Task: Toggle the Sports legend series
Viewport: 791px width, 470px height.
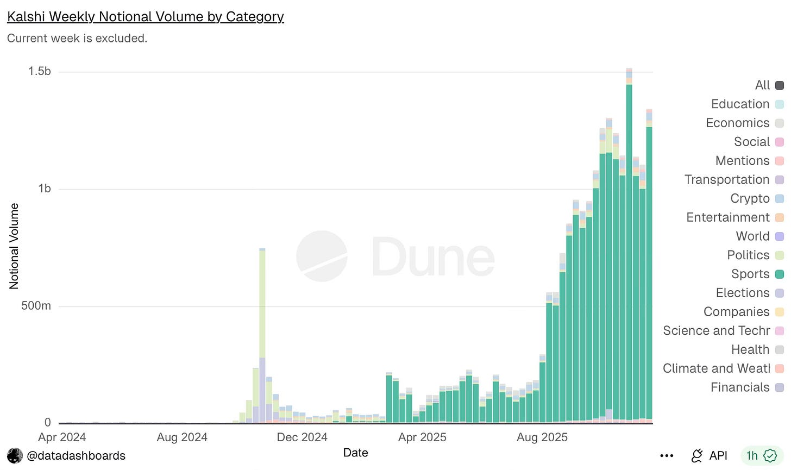Action: [757, 274]
